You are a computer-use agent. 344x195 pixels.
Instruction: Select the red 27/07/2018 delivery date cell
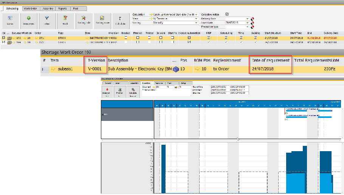(x=330, y=38)
